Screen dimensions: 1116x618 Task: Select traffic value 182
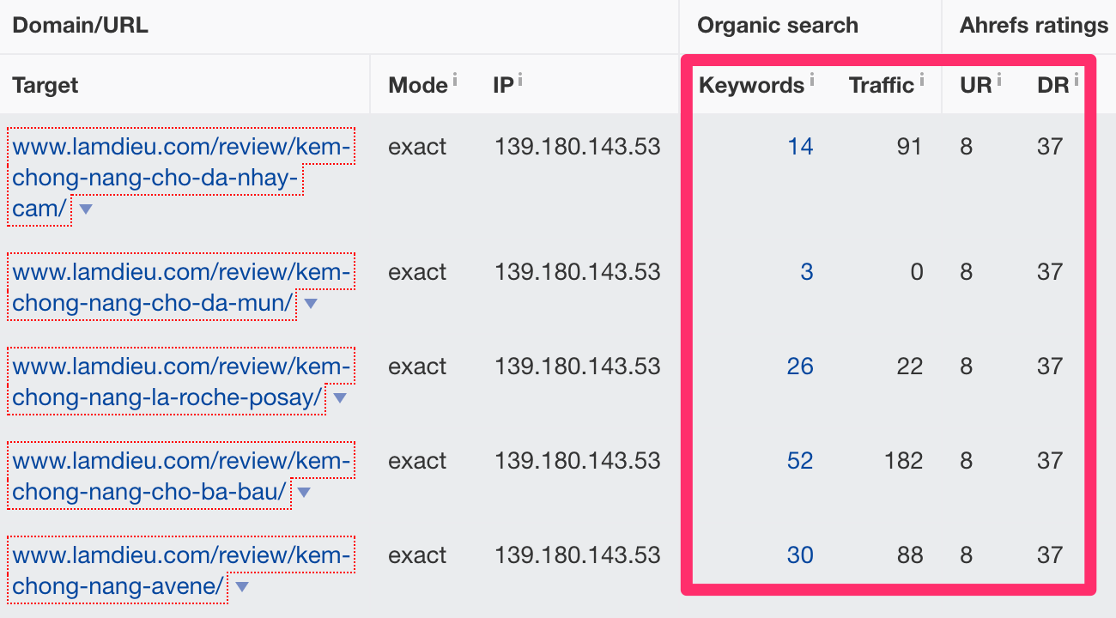tap(903, 461)
